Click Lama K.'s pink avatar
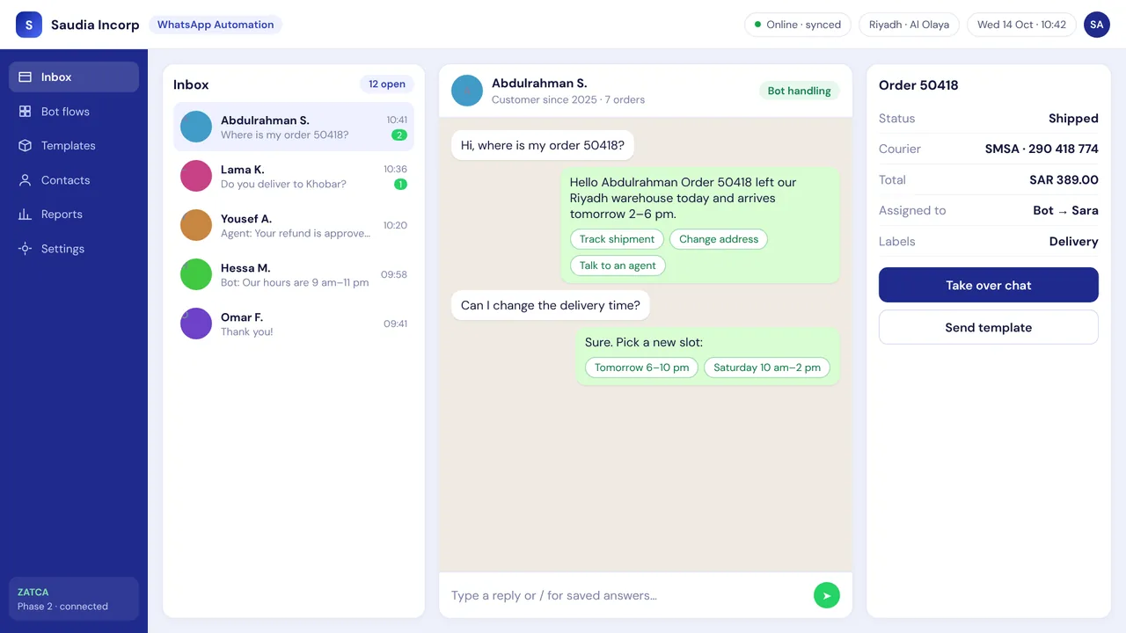 pyautogui.click(x=196, y=176)
